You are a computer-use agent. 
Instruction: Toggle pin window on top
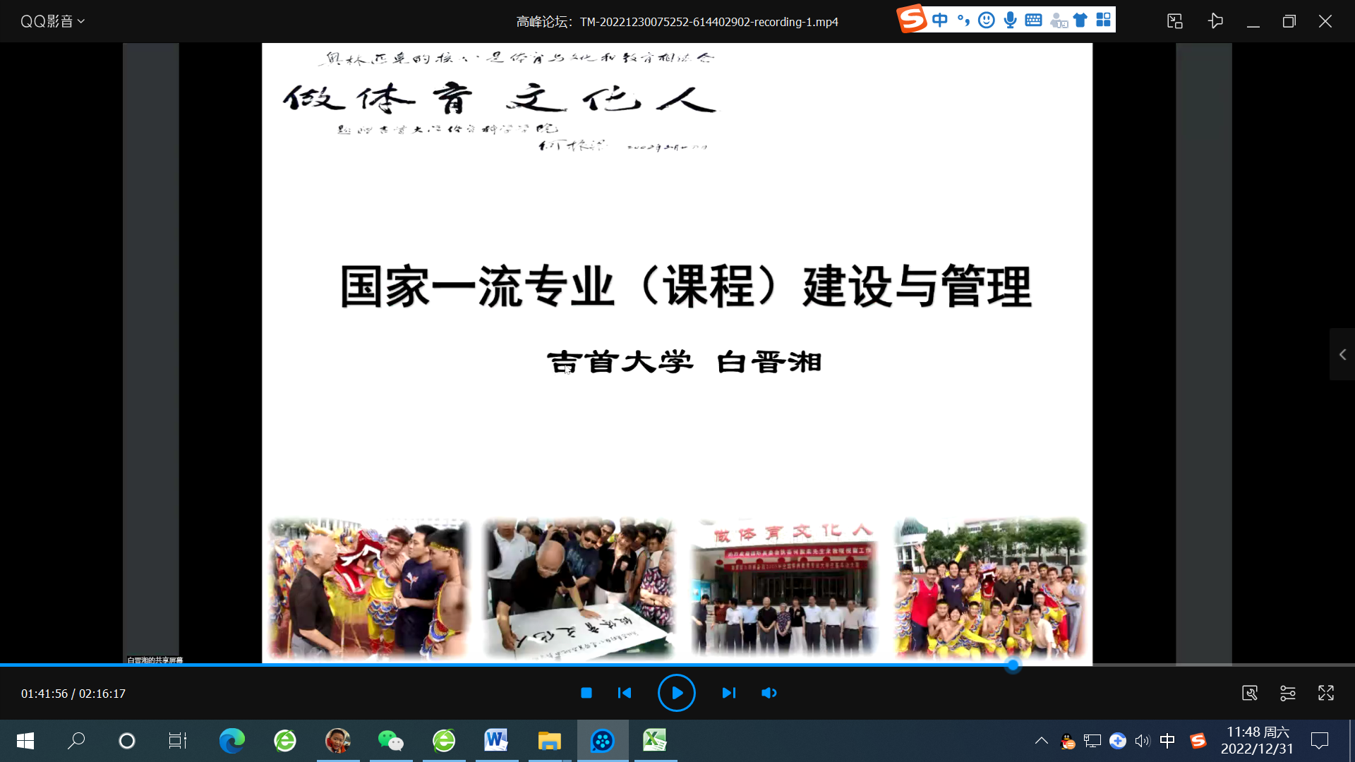(1215, 21)
